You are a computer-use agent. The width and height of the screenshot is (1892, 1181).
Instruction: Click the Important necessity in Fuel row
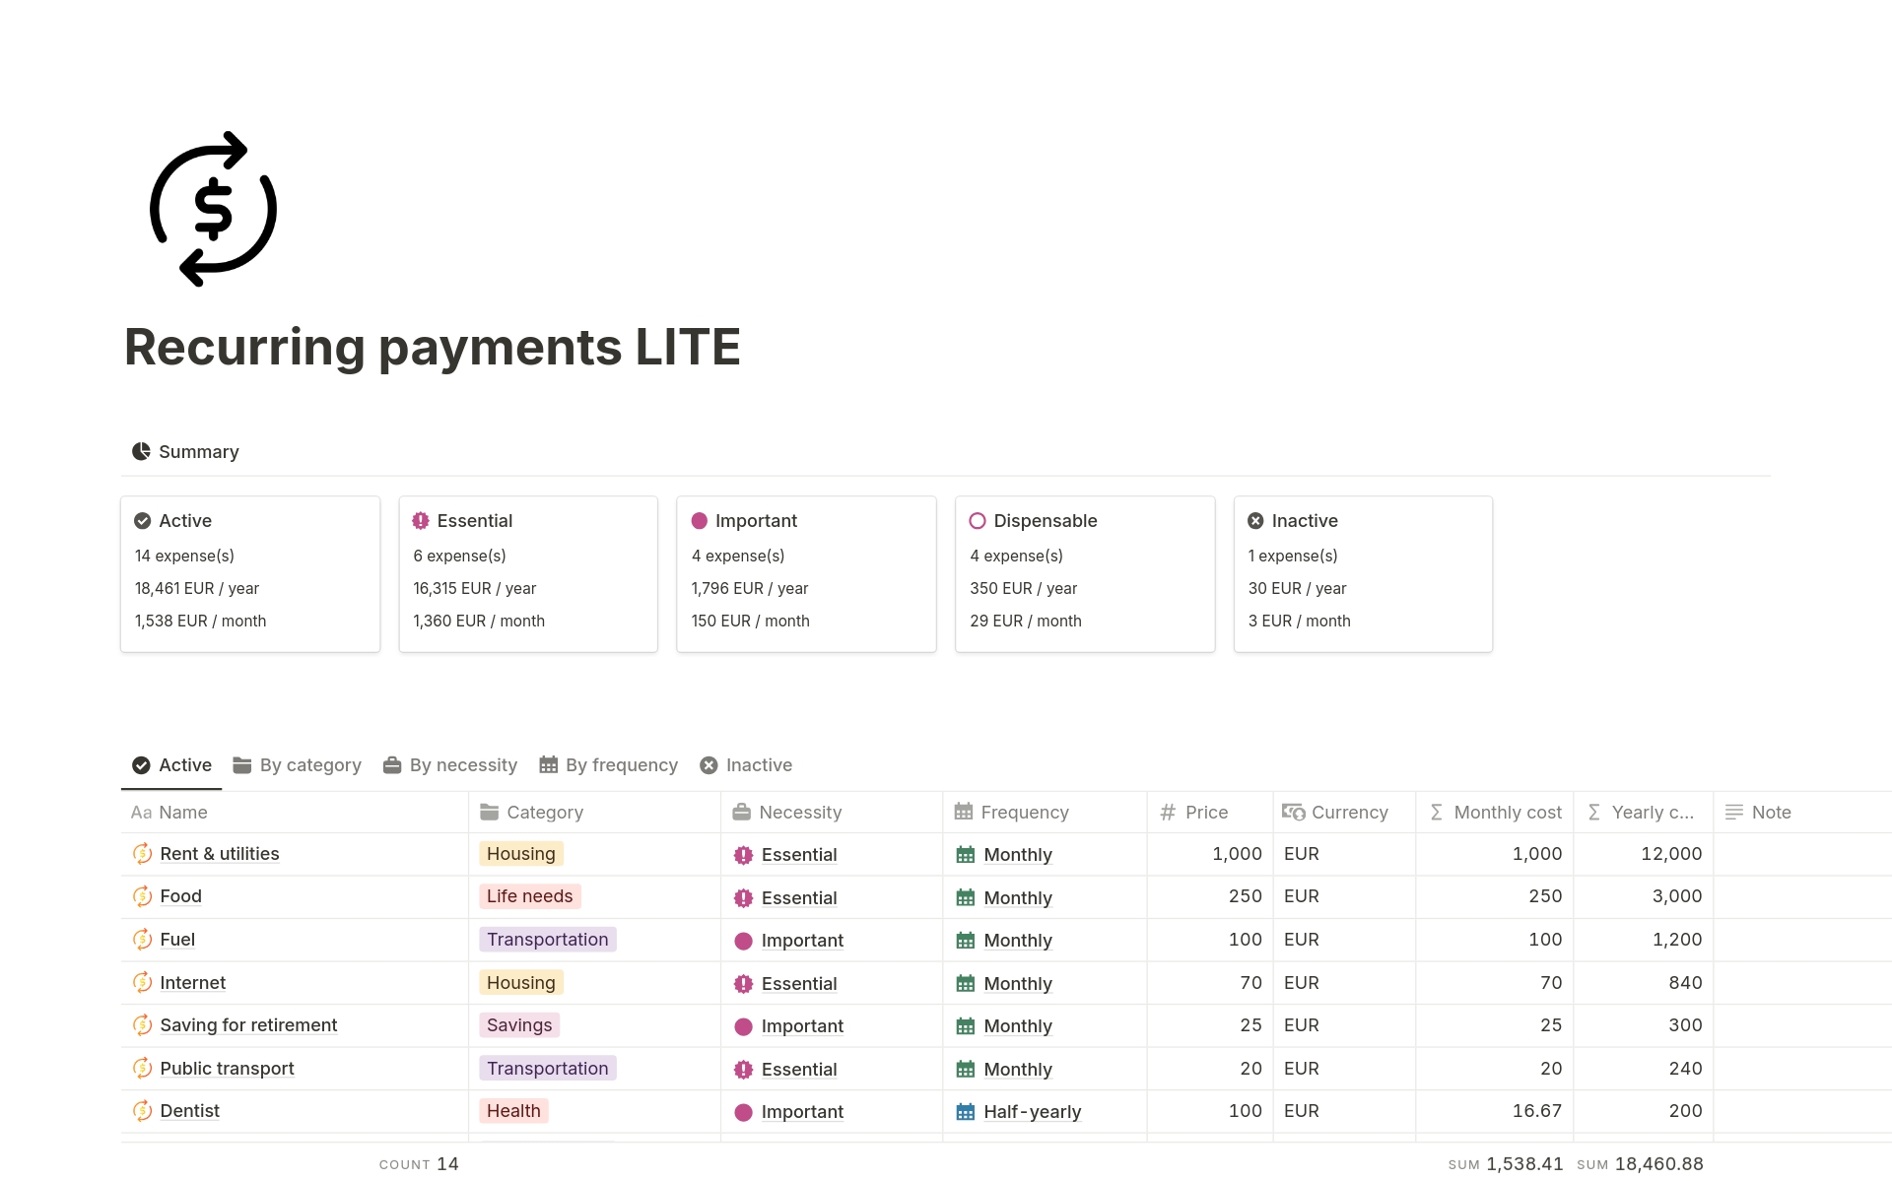click(x=801, y=941)
